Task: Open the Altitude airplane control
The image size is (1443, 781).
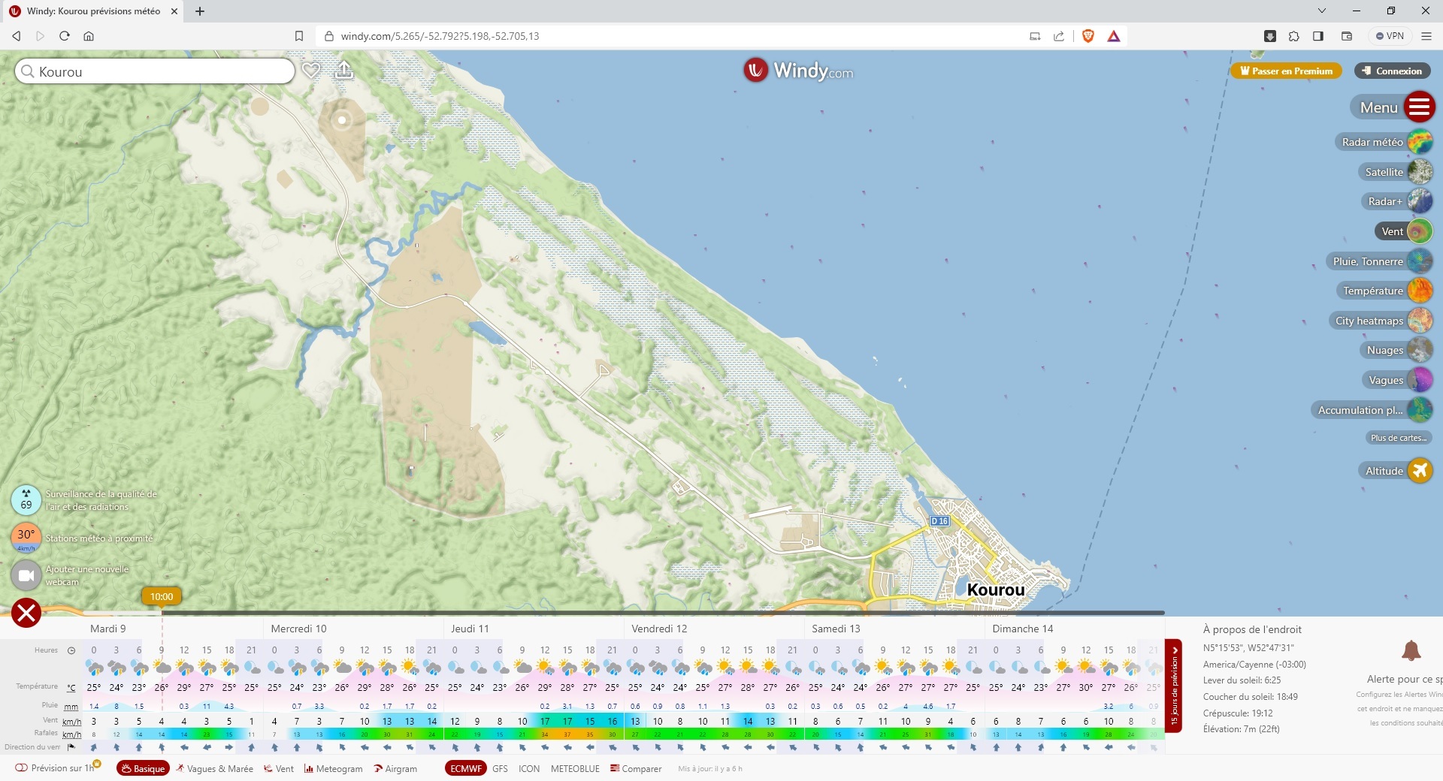Action: click(1396, 471)
